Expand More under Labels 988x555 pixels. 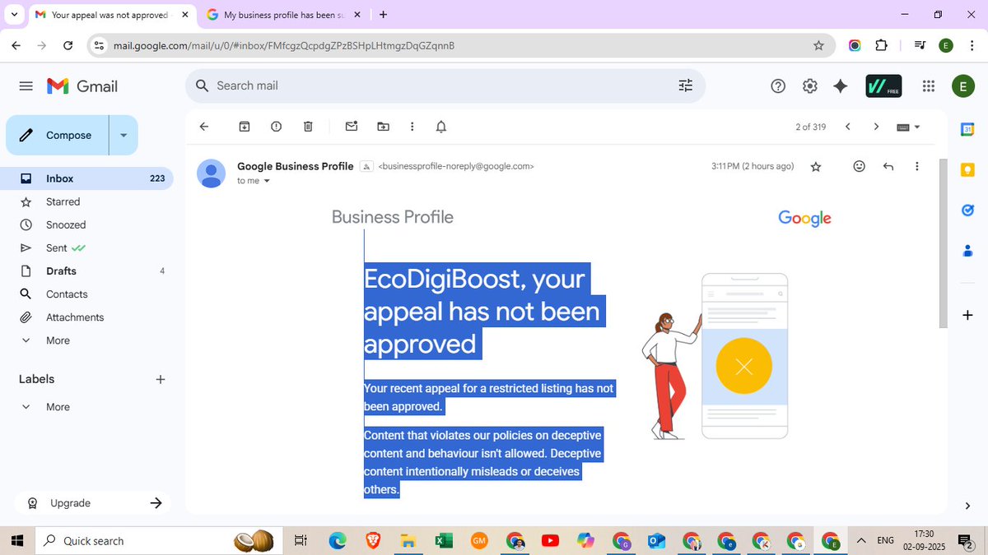tap(58, 407)
